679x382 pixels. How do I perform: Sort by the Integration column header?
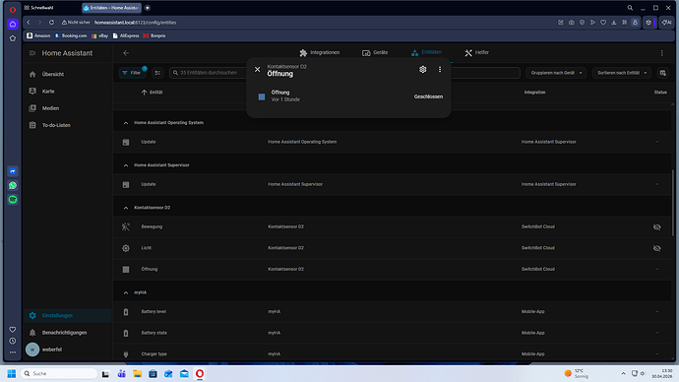[534, 93]
